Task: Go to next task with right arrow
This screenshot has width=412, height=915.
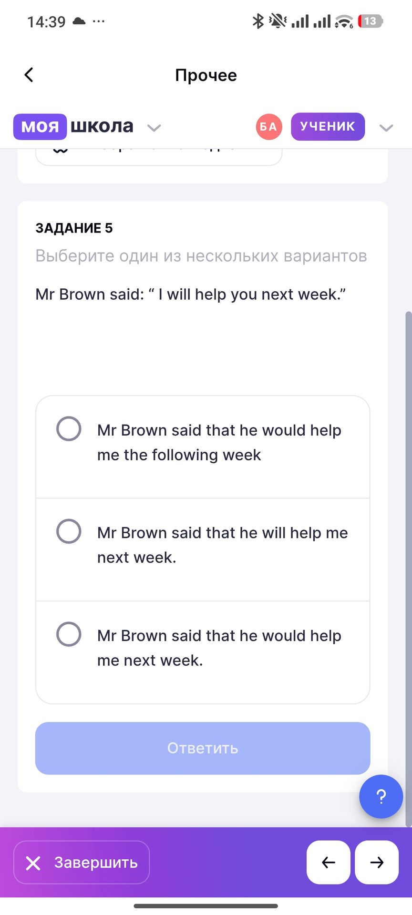Action: 377,862
